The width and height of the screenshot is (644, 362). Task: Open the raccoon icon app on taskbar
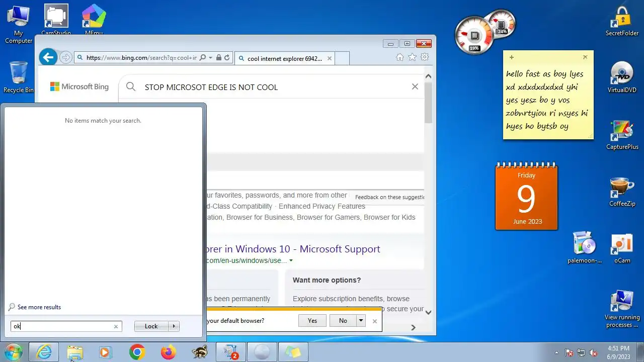tap(200, 352)
